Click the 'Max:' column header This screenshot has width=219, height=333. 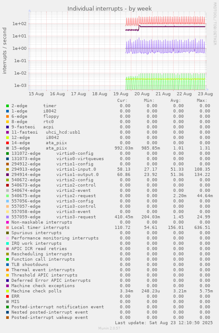click(202, 101)
